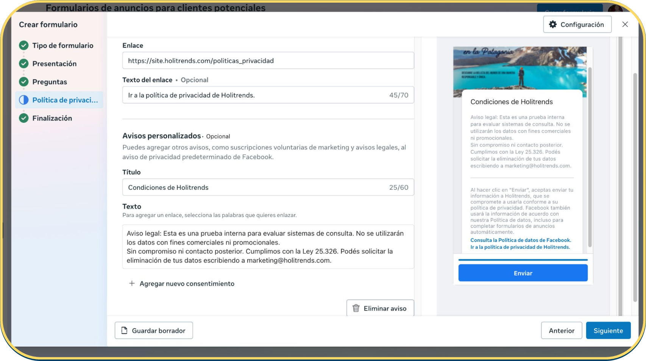
Task: Click the background heading Formularios de anuncios para clientes potenciales
Action: tap(156, 8)
